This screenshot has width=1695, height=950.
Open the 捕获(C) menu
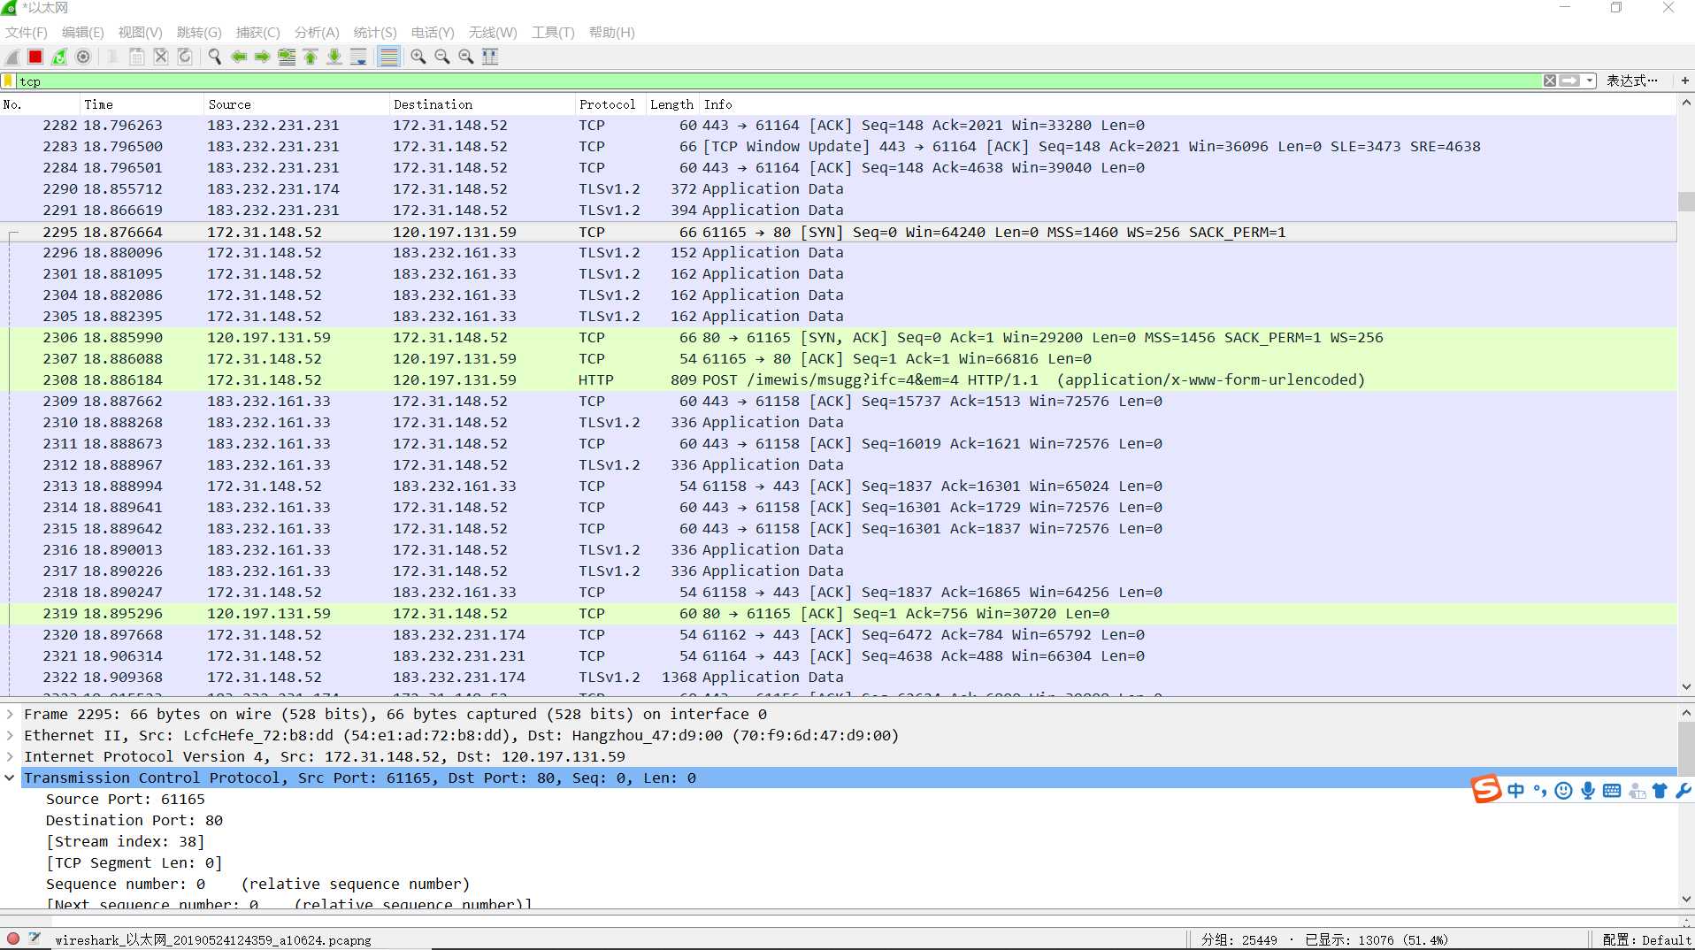coord(257,33)
